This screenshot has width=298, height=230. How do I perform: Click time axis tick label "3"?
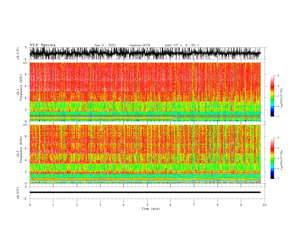point(100,205)
